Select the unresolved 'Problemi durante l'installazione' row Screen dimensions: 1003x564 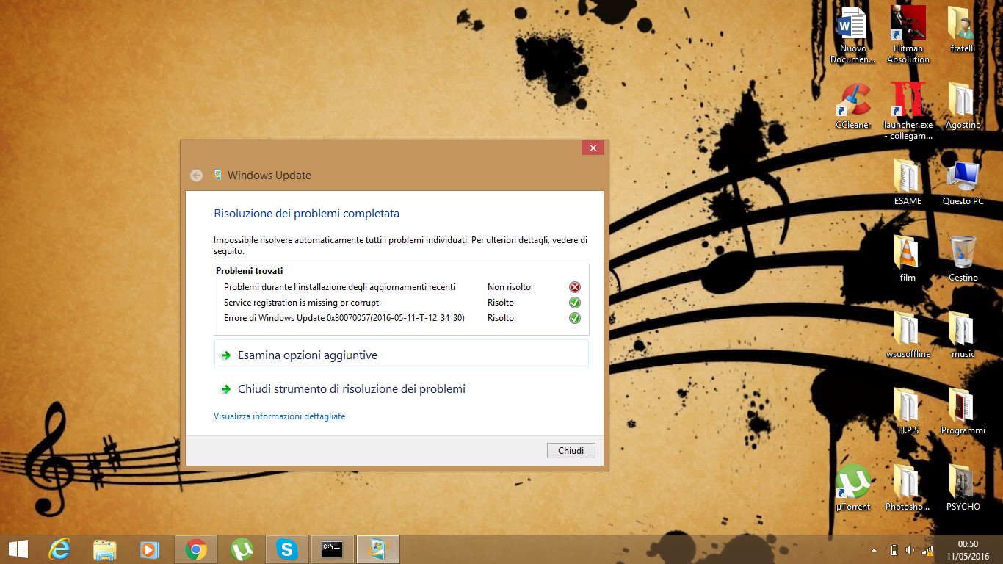339,287
